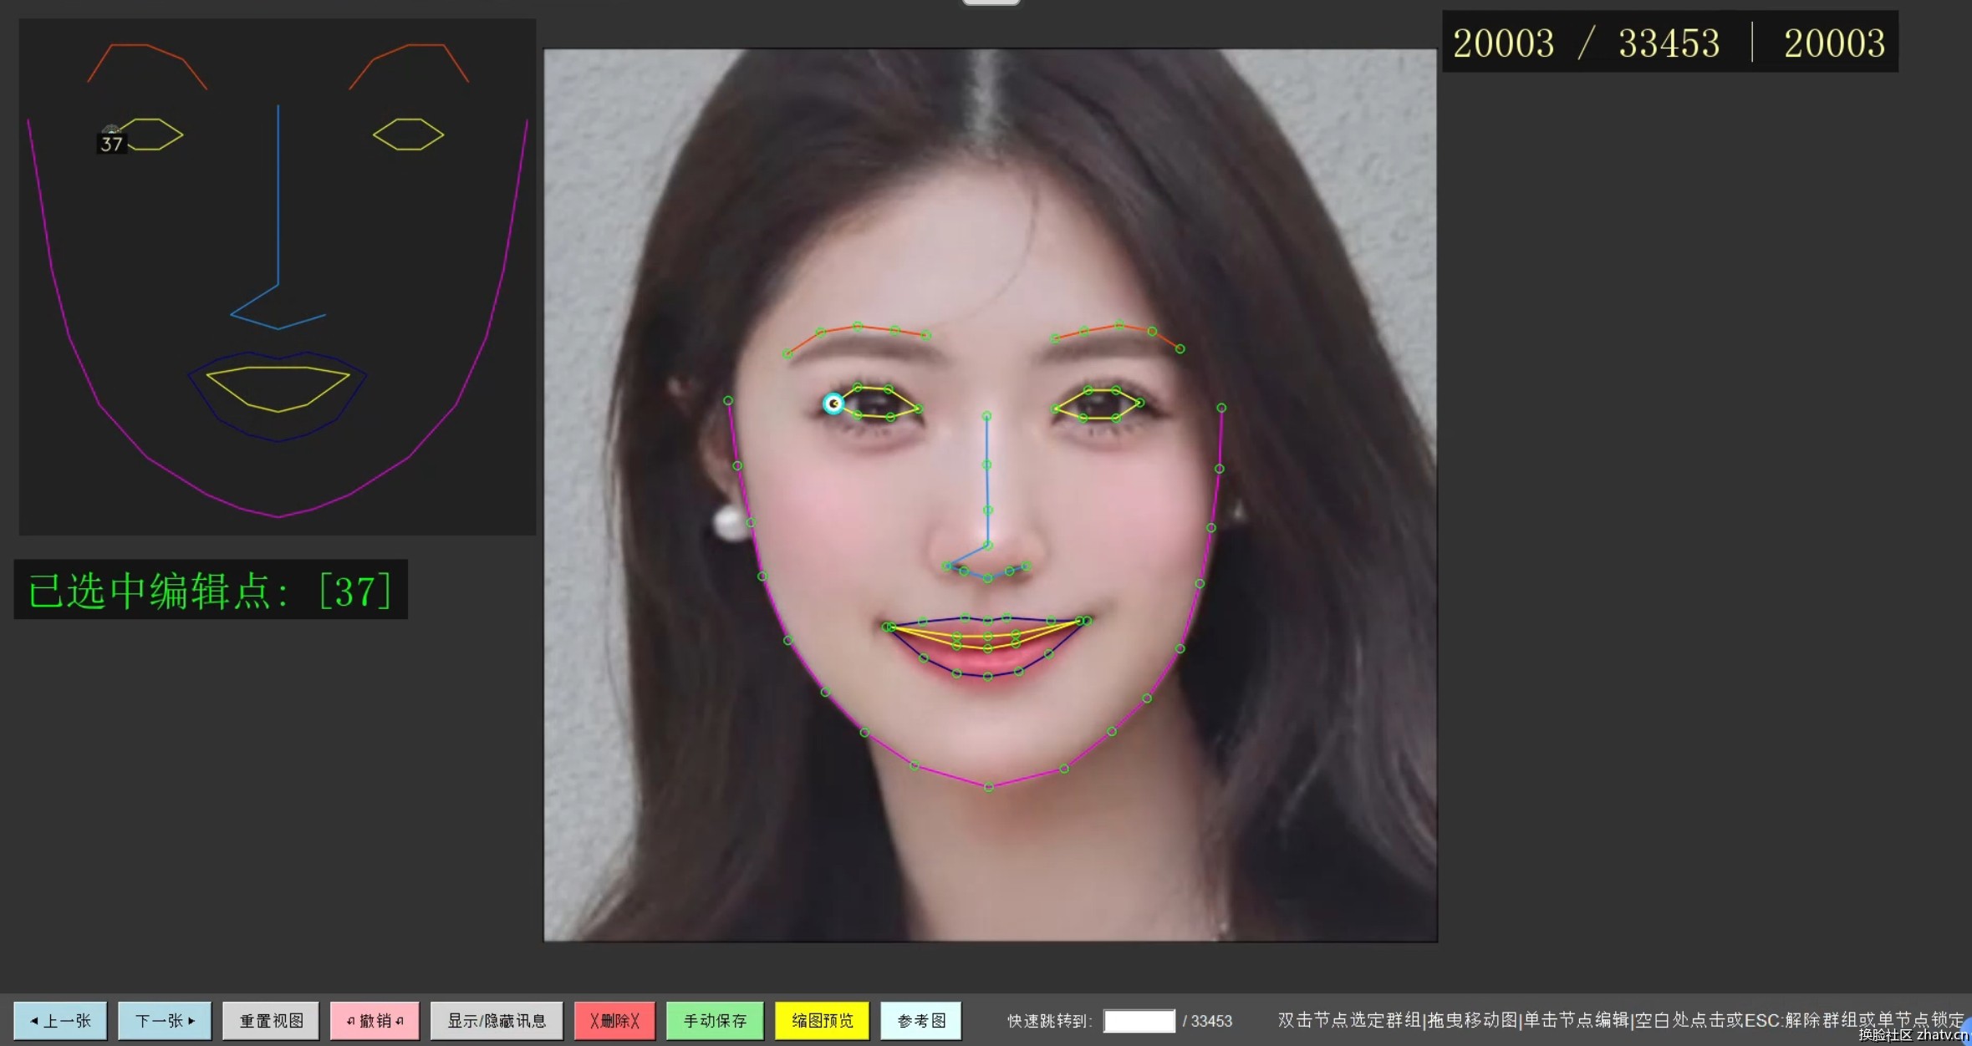Click the chin tip landmark node

pos(989,787)
